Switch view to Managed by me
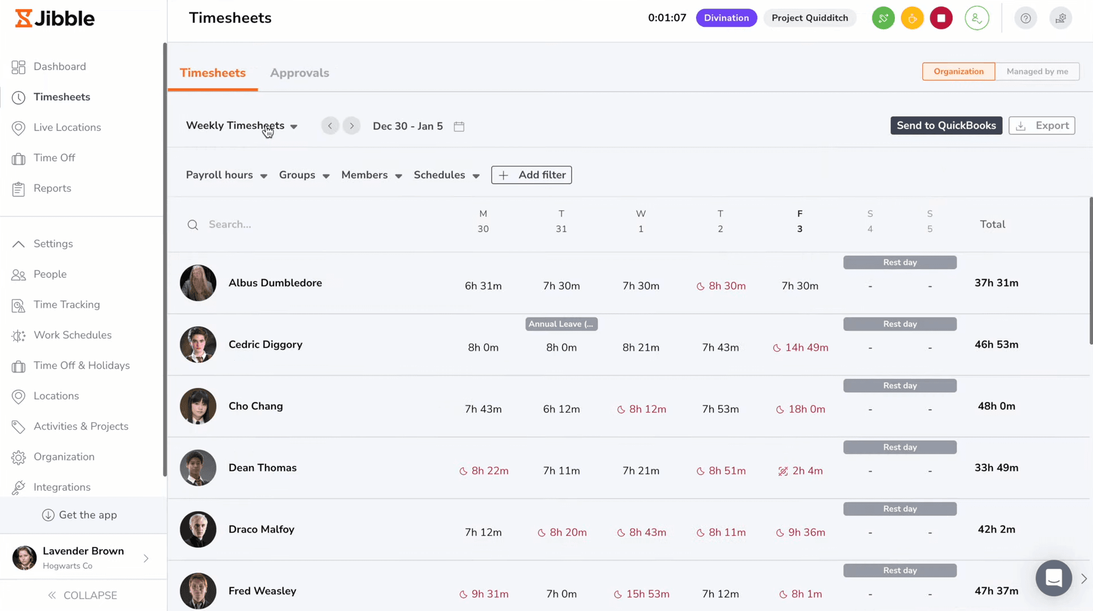This screenshot has width=1093, height=611. pyautogui.click(x=1037, y=71)
